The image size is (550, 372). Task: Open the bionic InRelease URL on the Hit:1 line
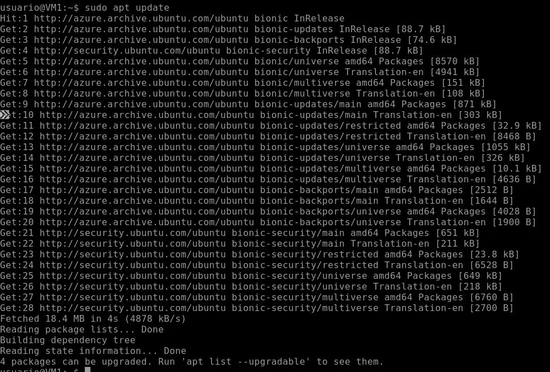tap(141, 19)
